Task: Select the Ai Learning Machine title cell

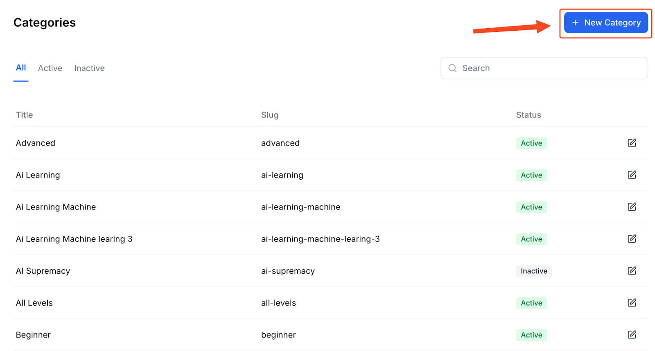Action: (x=56, y=207)
